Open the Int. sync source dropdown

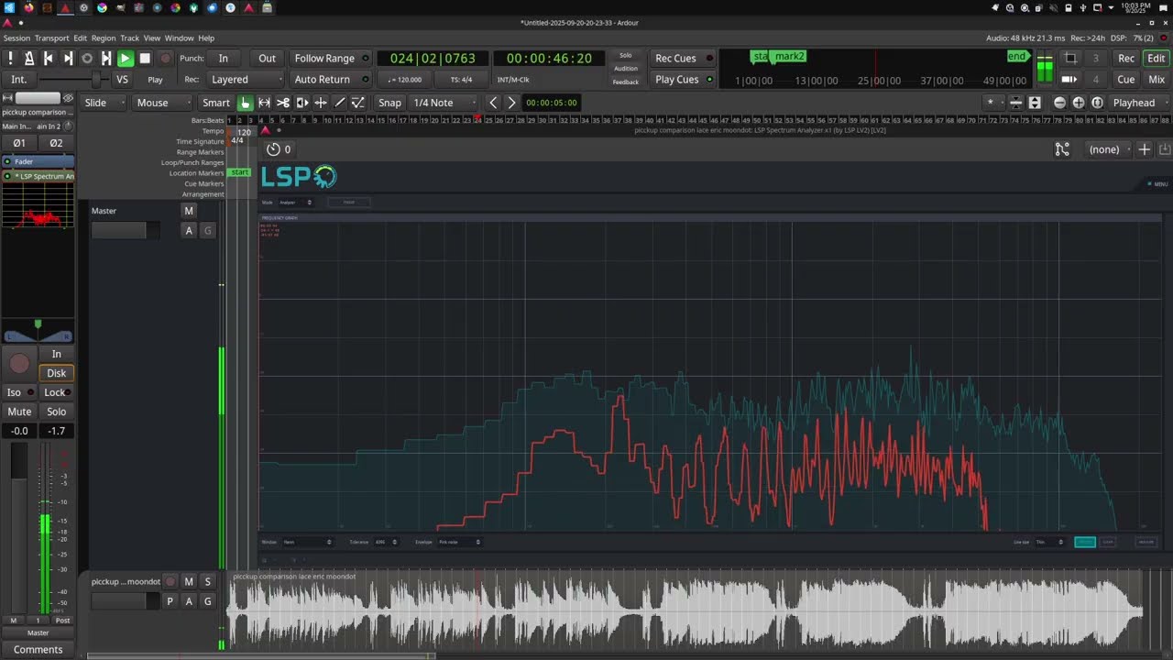19,80
